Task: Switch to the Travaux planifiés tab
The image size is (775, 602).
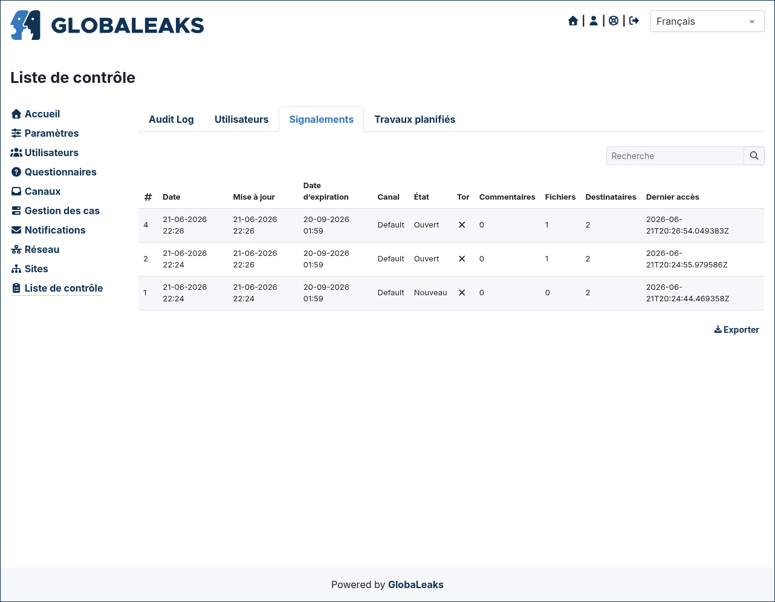Action: tap(415, 119)
